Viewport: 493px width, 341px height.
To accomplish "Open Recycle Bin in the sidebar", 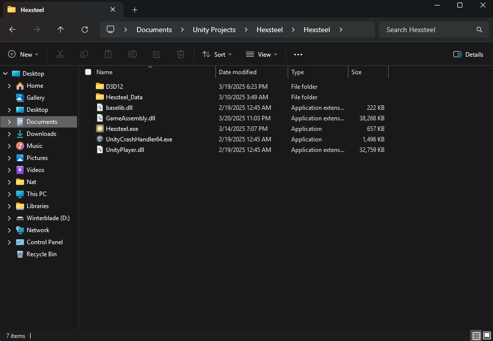I will (42, 254).
